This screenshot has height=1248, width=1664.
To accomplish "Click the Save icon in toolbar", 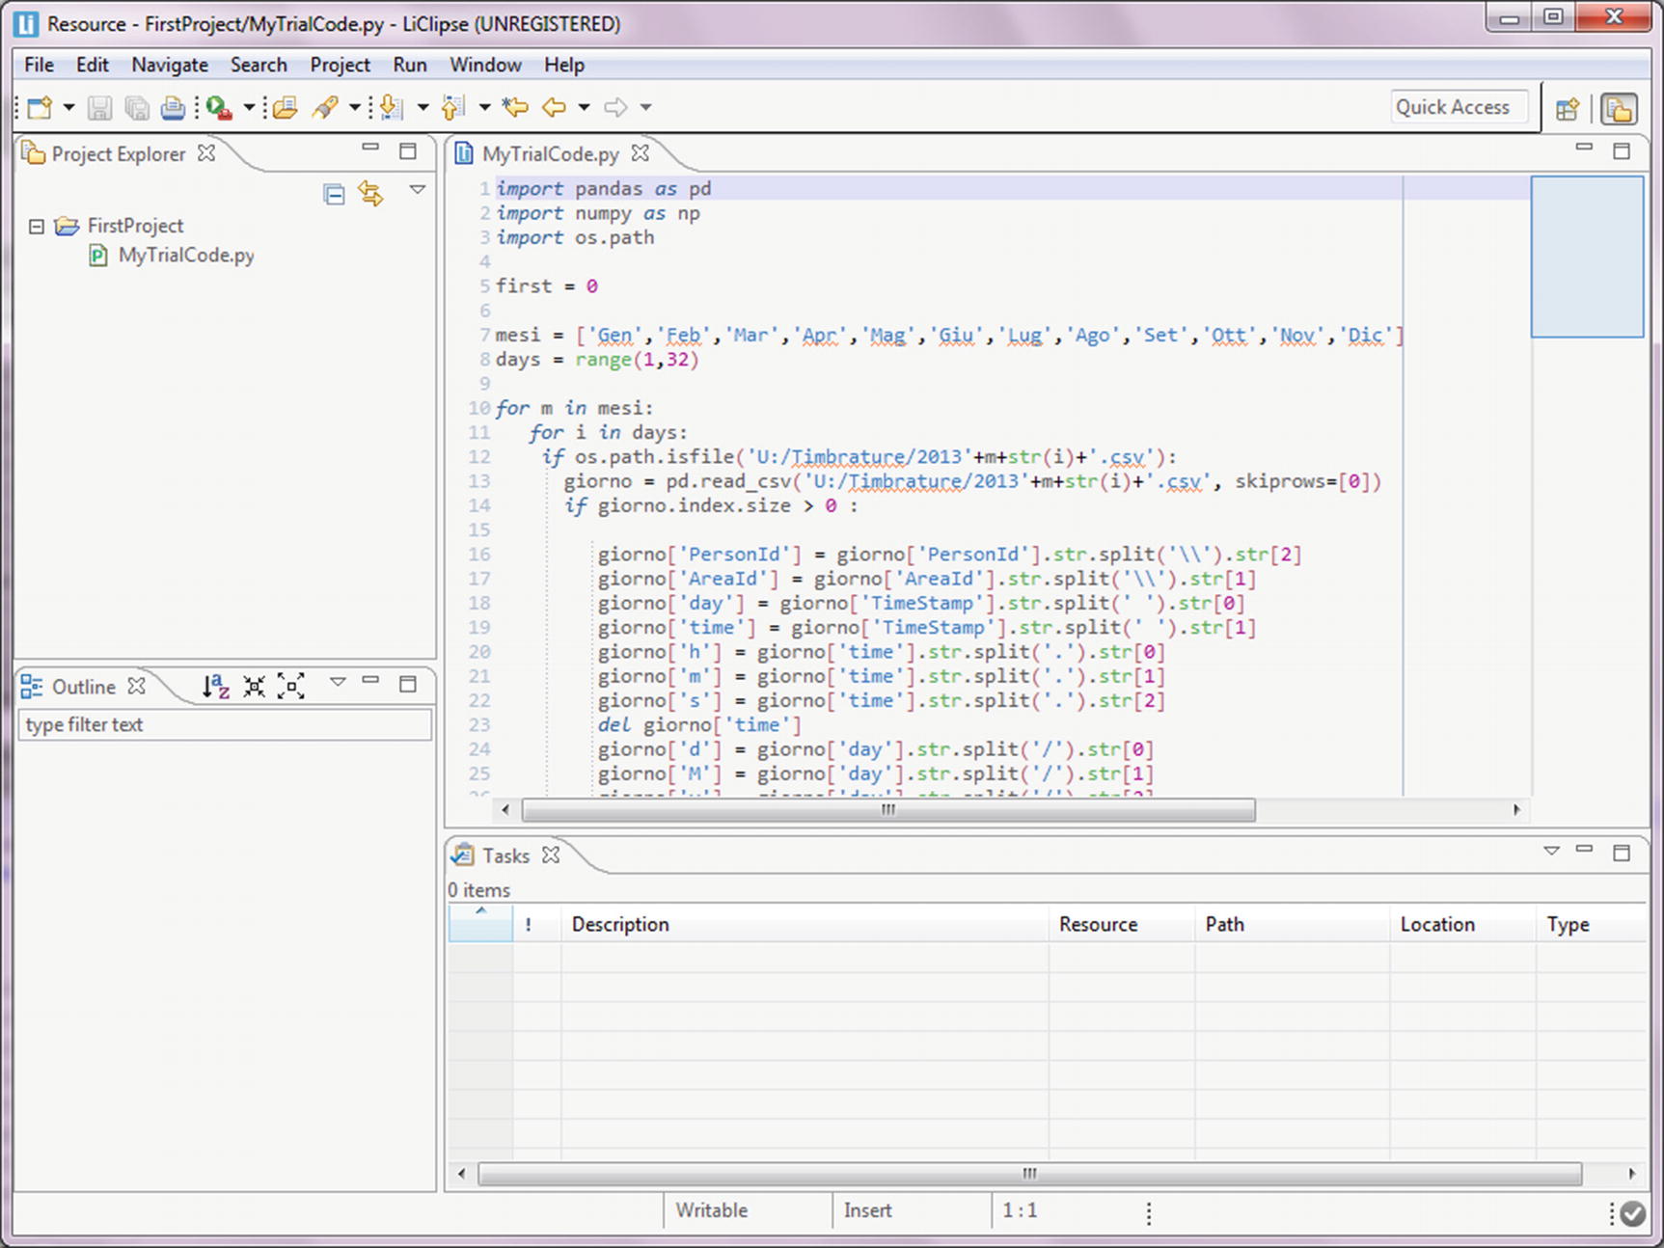I will (99, 107).
